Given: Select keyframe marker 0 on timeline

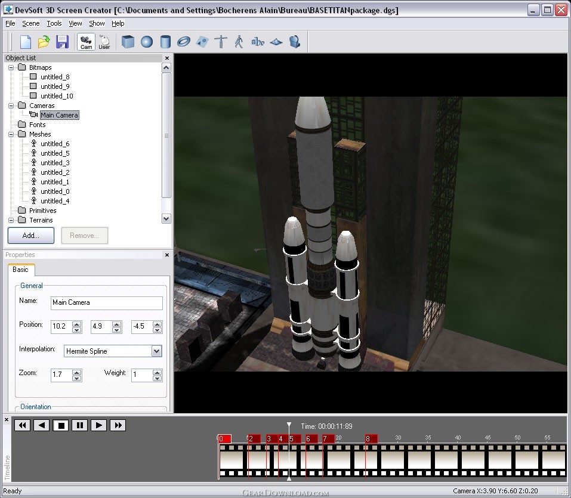Looking at the screenshot, I should [224, 439].
